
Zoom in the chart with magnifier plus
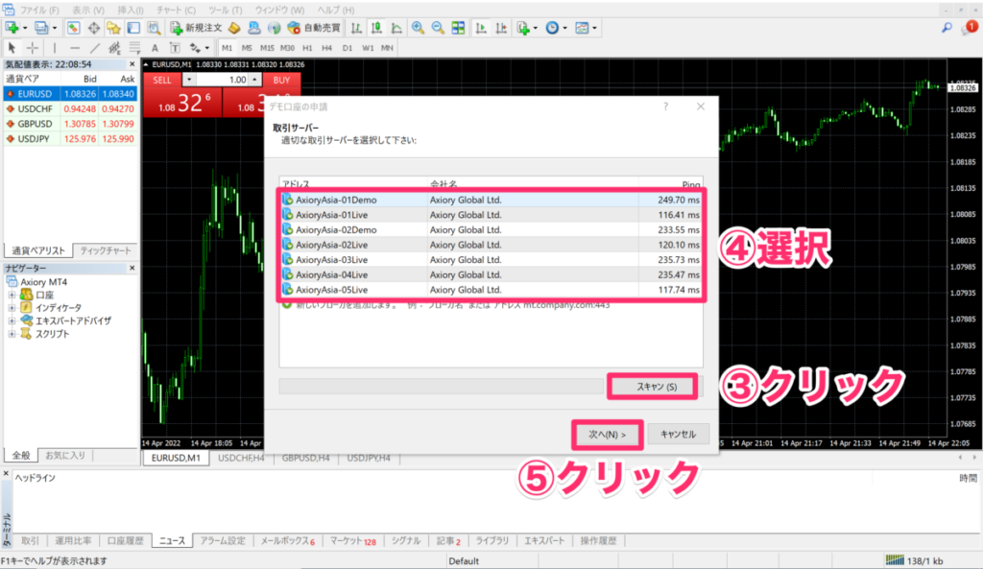(418, 28)
